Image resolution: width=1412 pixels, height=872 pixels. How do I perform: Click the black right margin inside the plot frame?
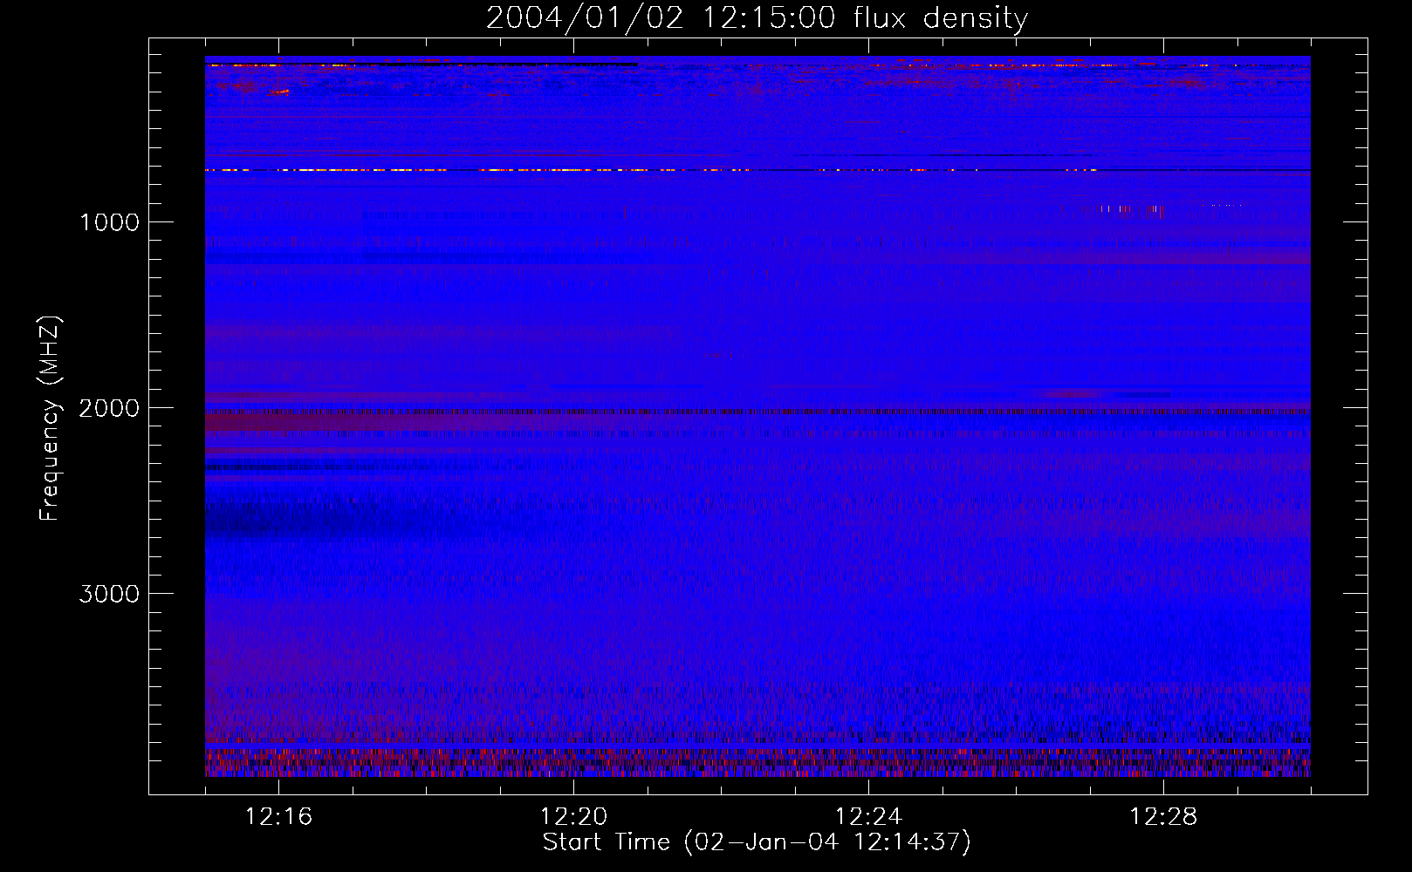1339,419
